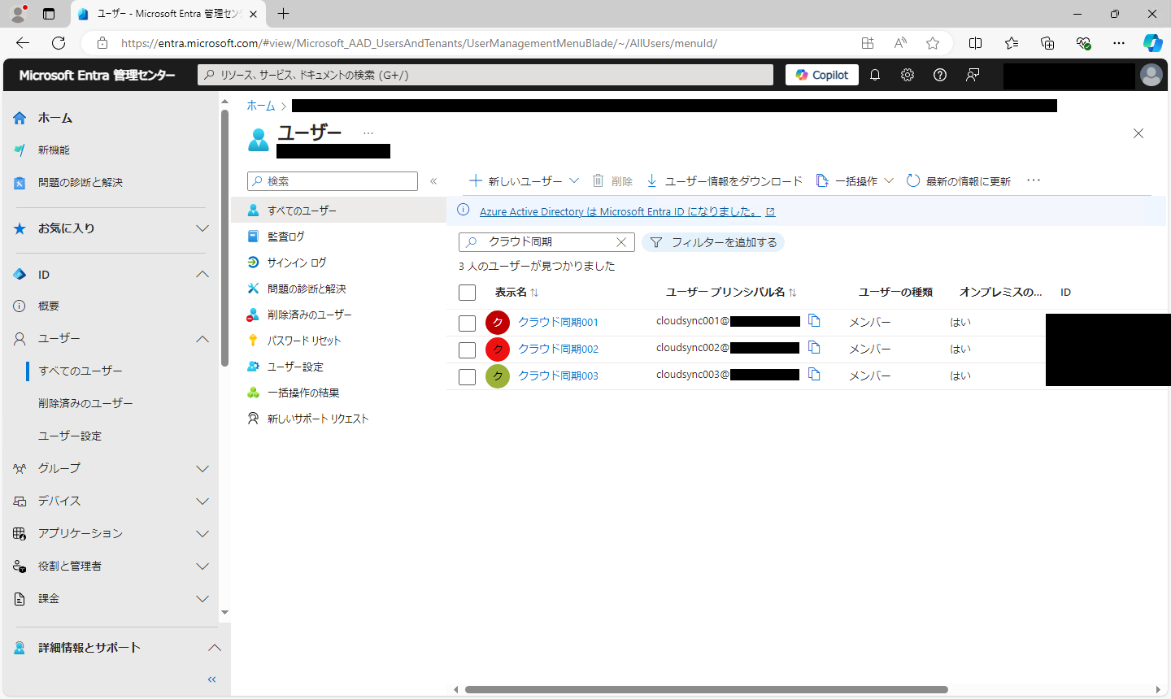Open user クラウド同期001

558,323
